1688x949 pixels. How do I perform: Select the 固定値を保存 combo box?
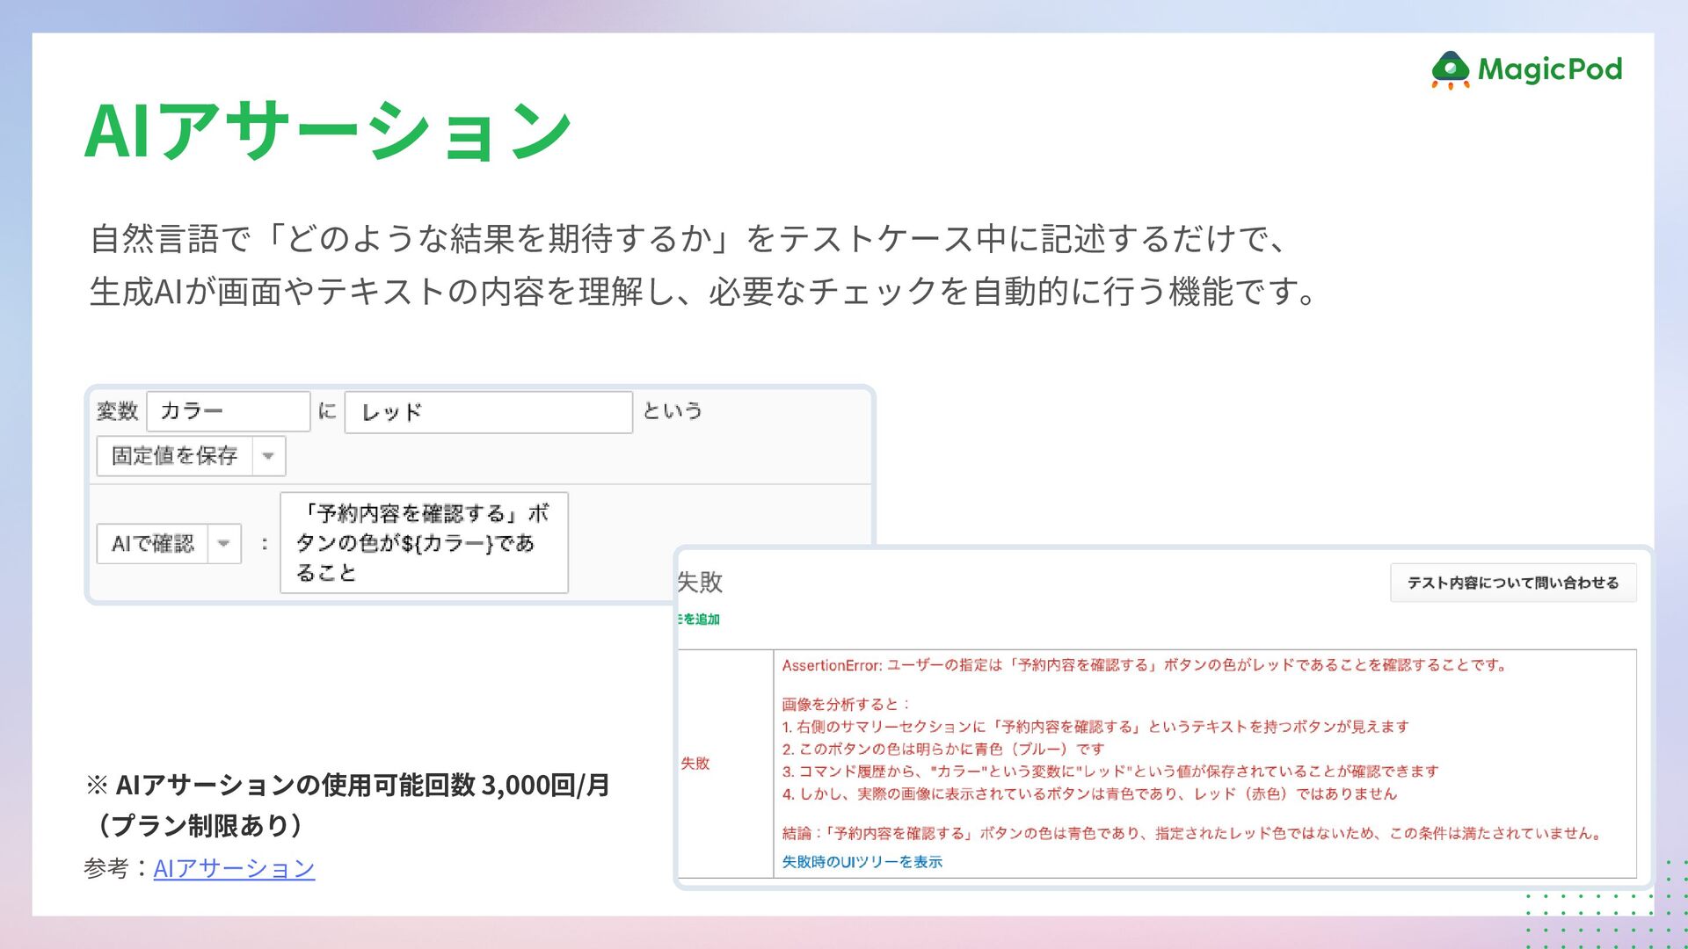(175, 456)
